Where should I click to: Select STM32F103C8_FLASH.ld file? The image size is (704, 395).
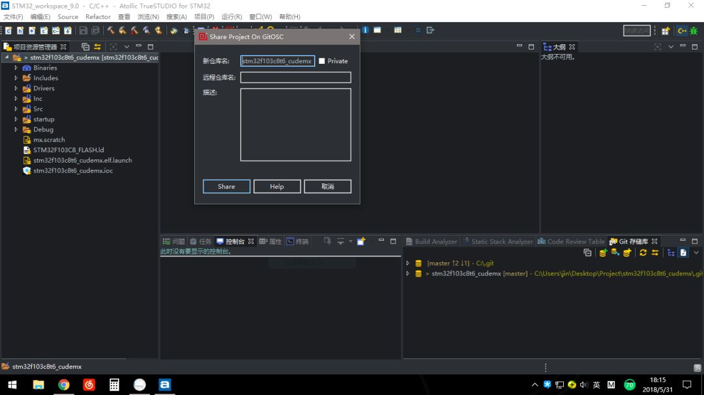click(x=68, y=150)
